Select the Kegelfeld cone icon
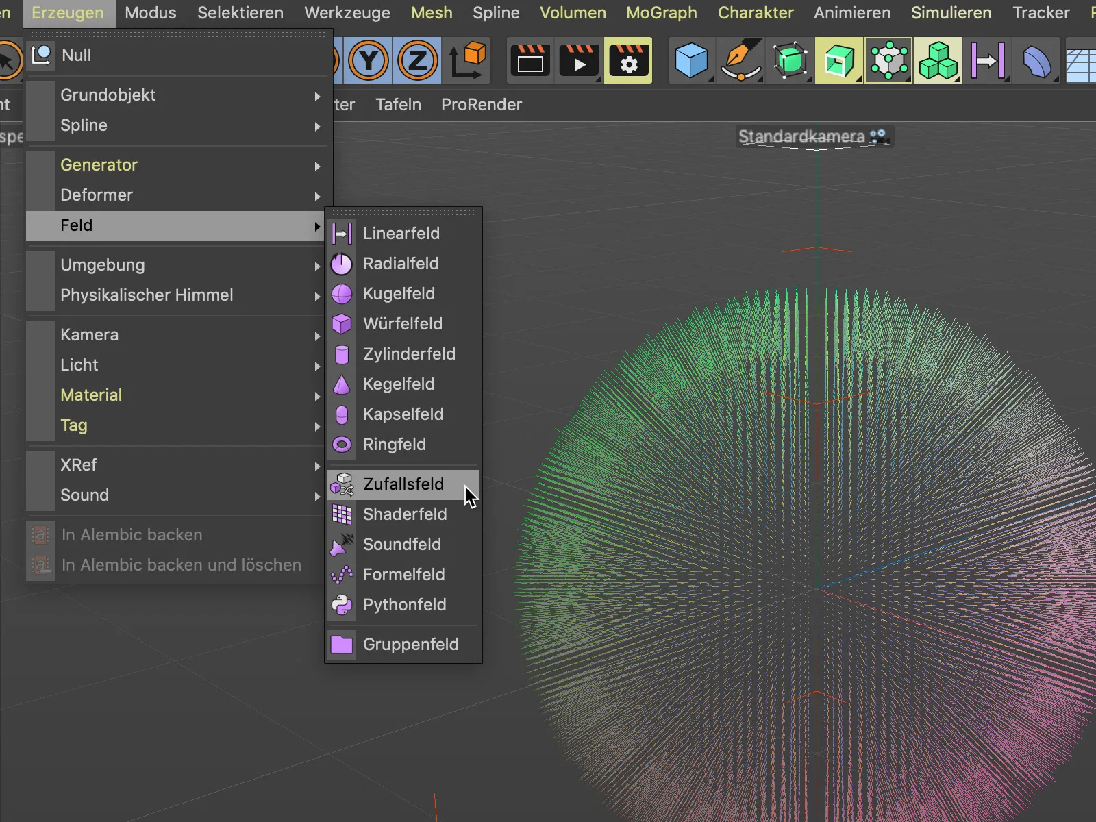The height and width of the screenshot is (822, 1096). click(342, 384)
